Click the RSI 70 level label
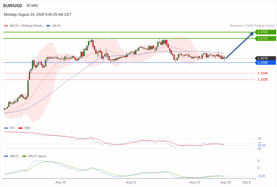Image resolution: width=277 pixels, height=187 pixels. click(x=259, y=139)
